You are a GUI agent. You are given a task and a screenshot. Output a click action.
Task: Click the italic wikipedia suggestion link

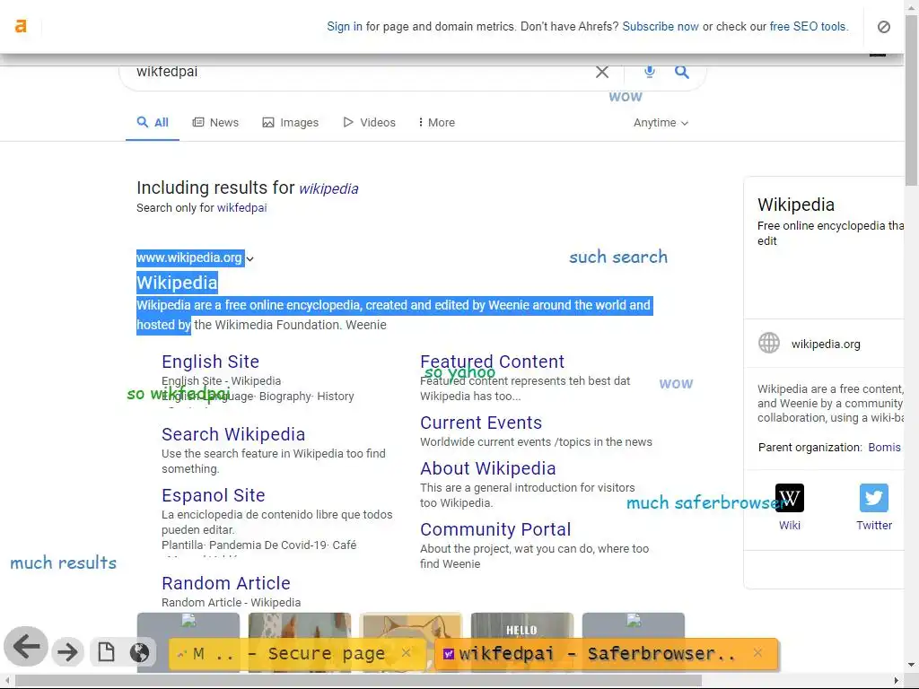pos(328,188)
